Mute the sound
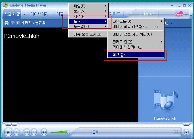 [x=44, y=132]
